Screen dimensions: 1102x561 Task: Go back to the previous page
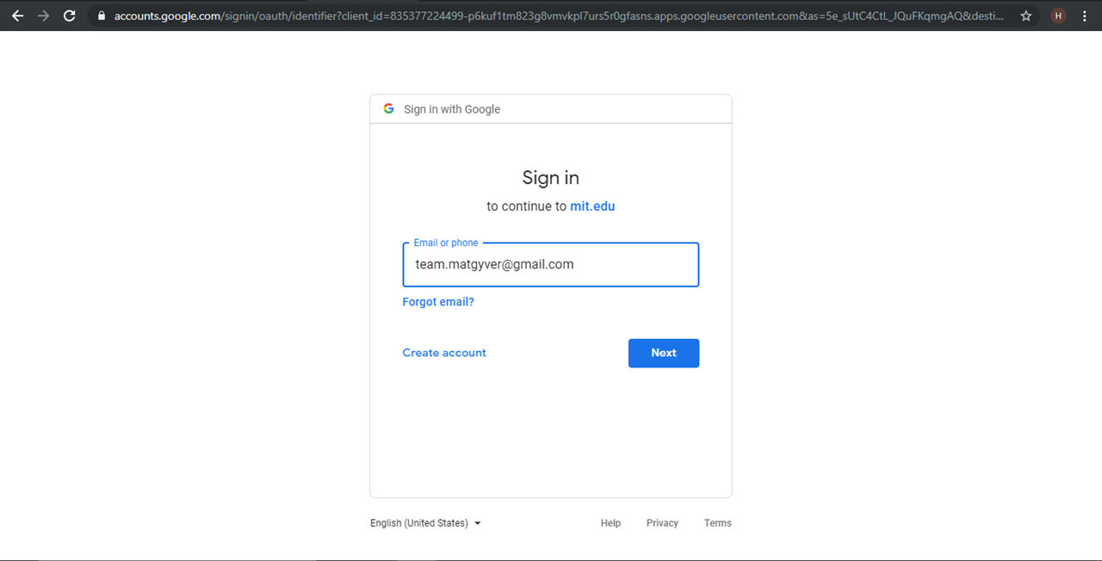tap(17, 15)
